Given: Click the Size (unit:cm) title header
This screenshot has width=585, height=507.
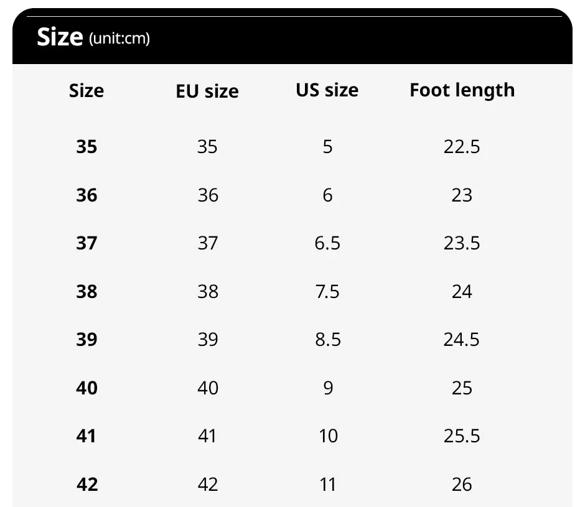Looking at the screenshot, I should pos(93,37).
